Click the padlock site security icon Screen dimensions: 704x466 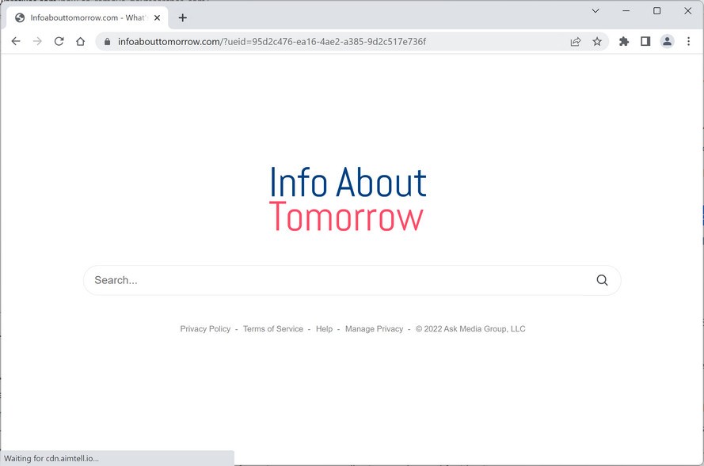coord(107,41)
